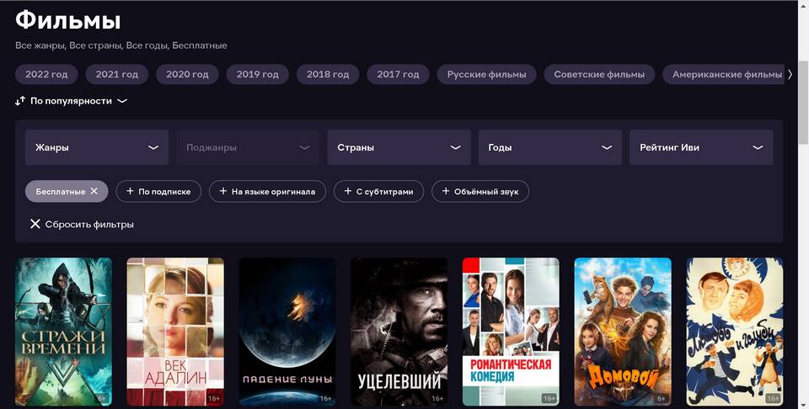Click plus icon on С субтитрами chip

[348, 191]
